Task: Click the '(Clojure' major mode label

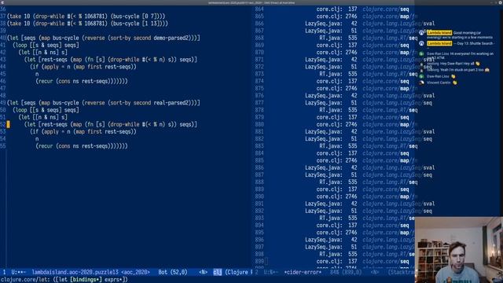Action: (237, 272)
